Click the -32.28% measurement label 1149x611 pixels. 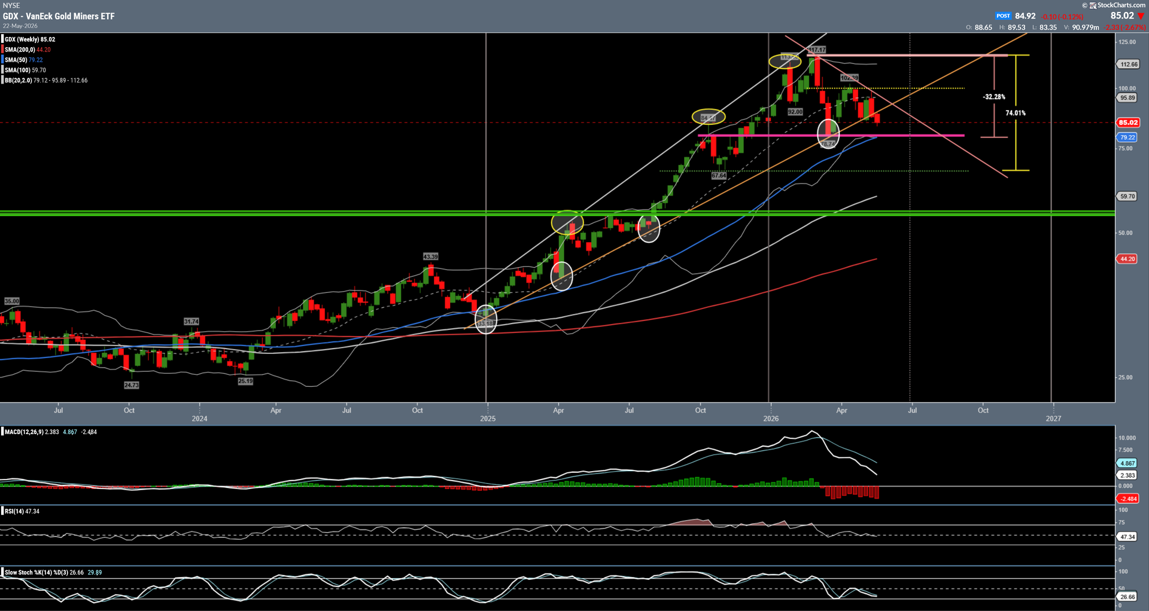pos(994,97)
